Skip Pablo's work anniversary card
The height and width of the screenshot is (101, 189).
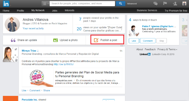(162, 41)
